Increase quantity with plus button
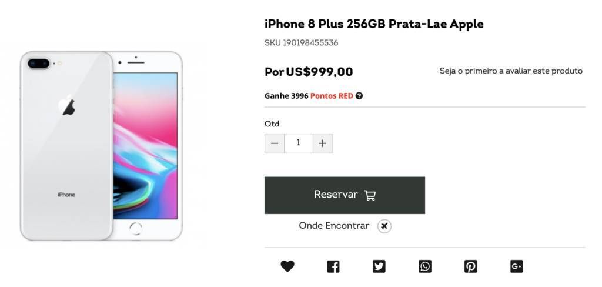 pos(323,143)
